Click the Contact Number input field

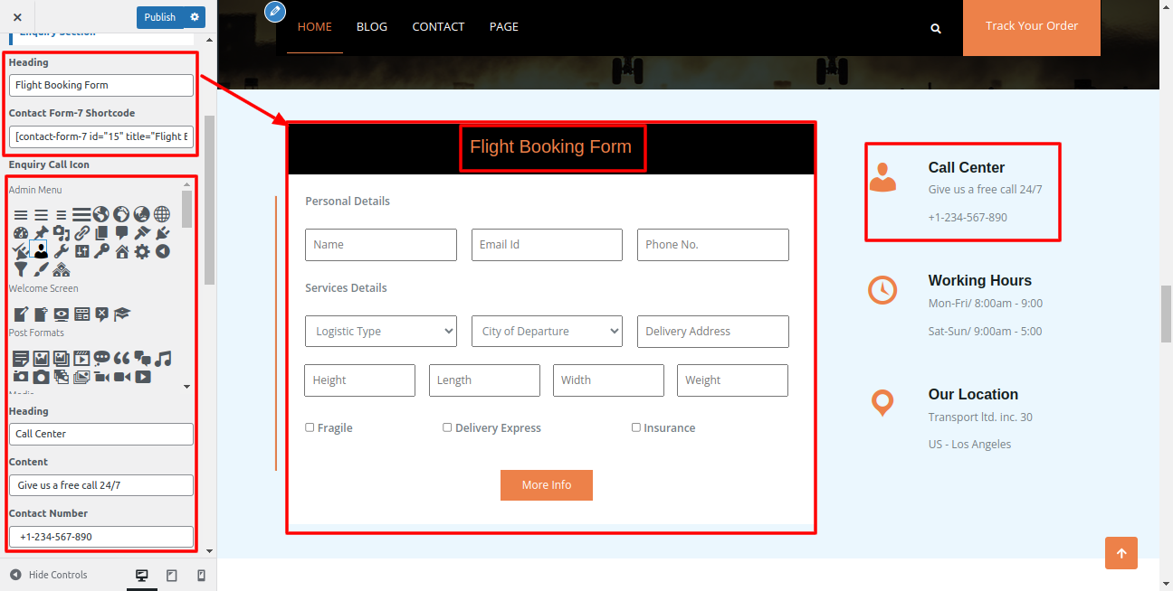pos(101,537)
